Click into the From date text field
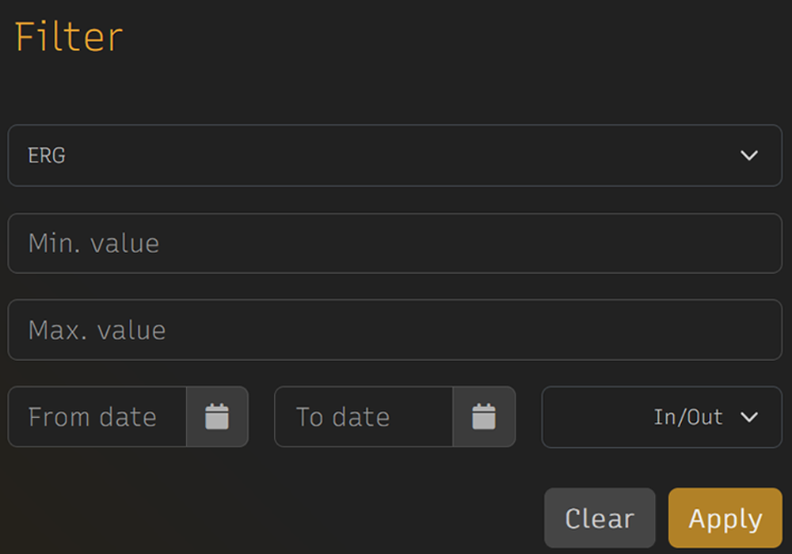This screenshot has height=554, width=792. tap(98, 416)
